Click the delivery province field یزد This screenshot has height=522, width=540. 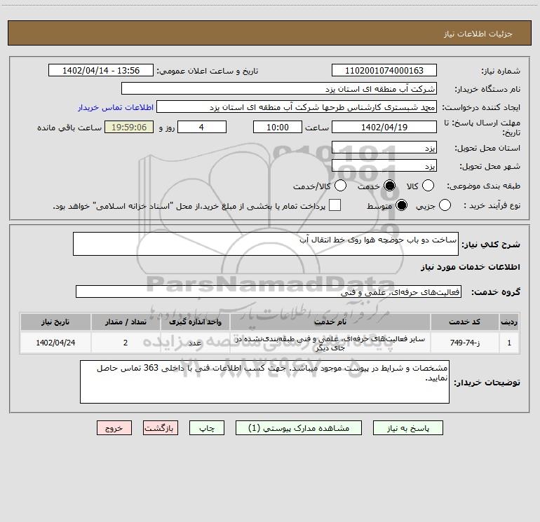pyautogui.click(x=384, y=148)
